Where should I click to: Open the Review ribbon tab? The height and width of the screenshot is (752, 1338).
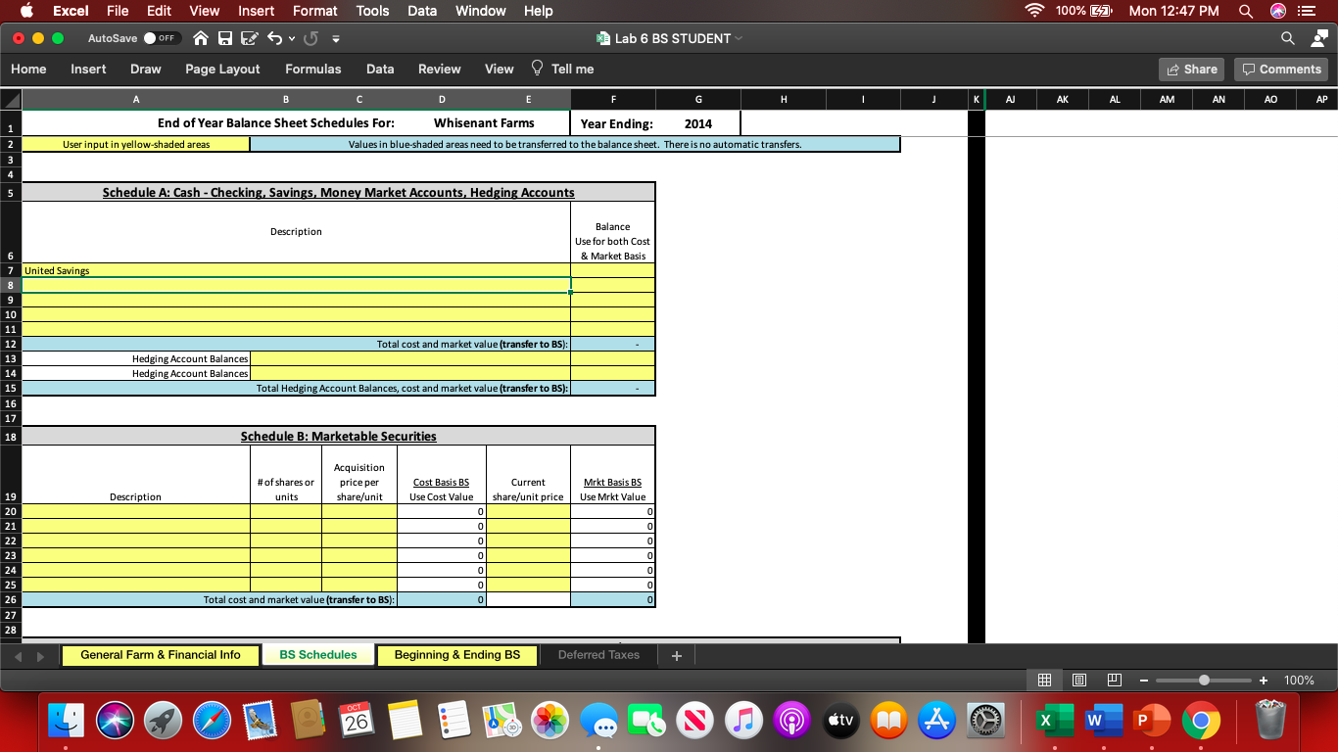[440, 69]
